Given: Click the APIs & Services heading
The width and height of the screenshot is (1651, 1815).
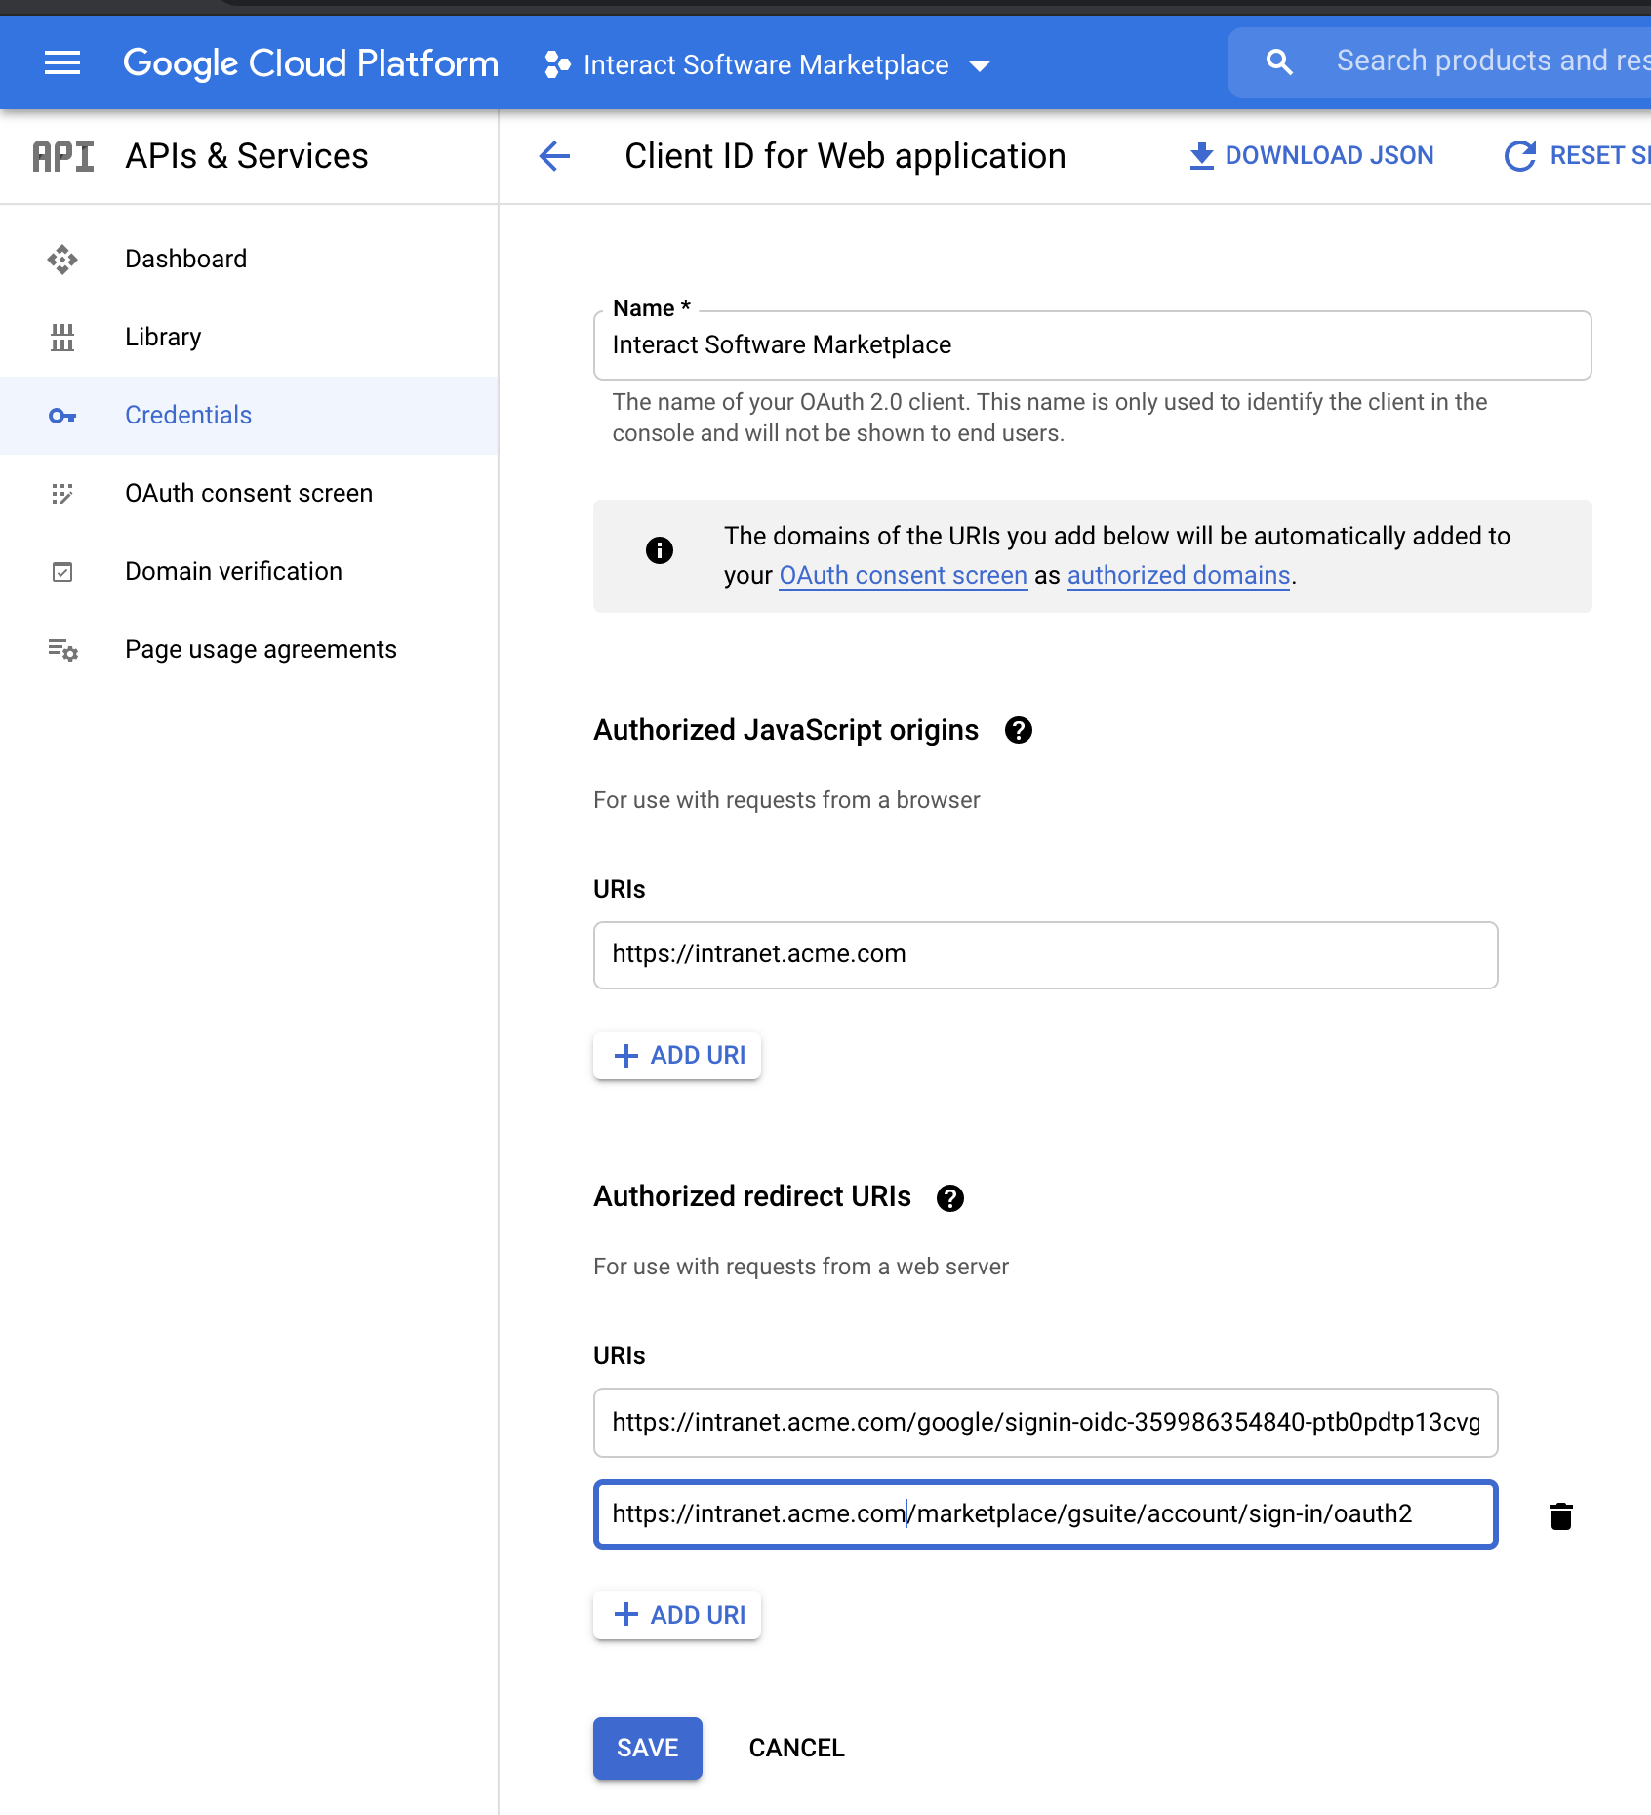Looking at the screenshot, I should point(247,156).
